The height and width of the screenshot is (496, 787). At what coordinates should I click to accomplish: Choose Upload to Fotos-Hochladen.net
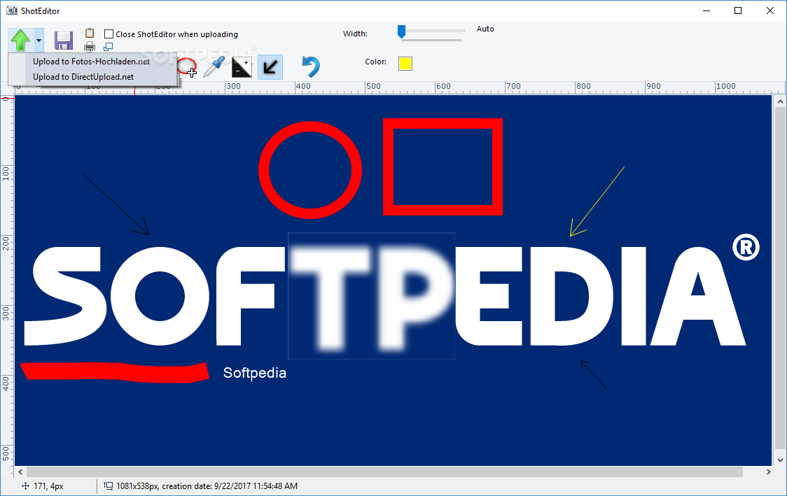92,61
